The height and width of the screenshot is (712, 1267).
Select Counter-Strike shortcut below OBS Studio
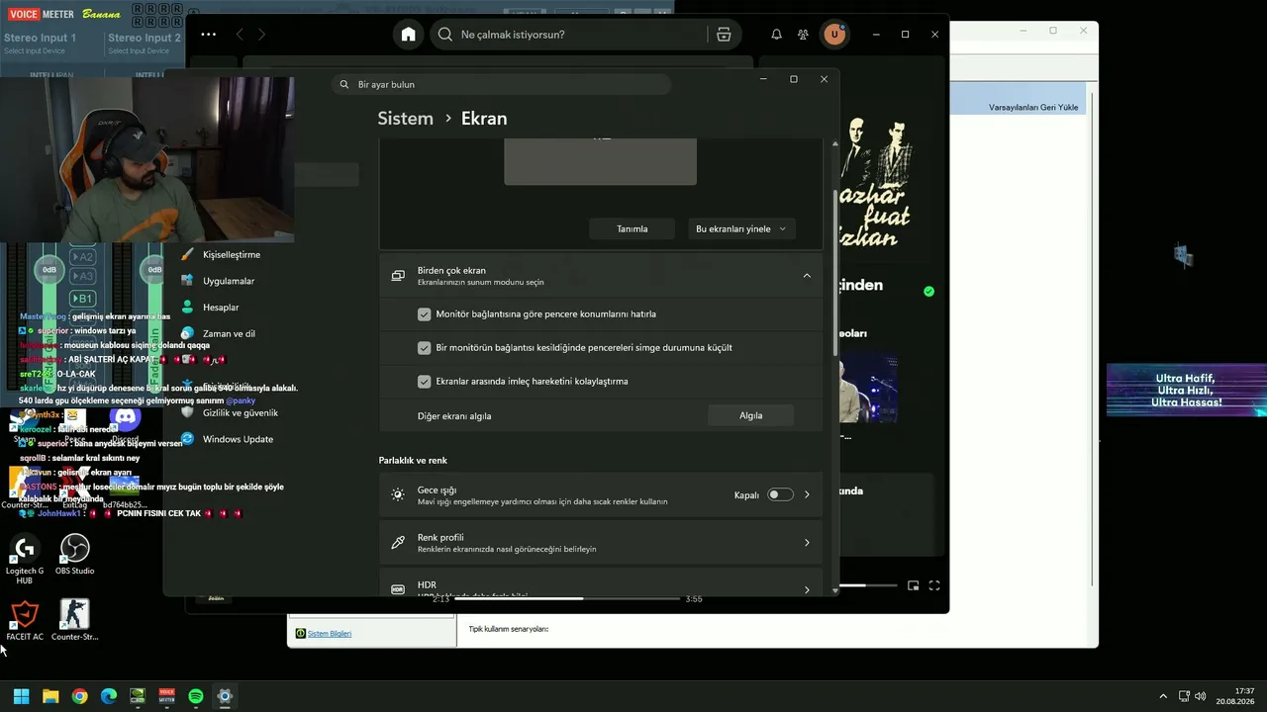[74, 621]
